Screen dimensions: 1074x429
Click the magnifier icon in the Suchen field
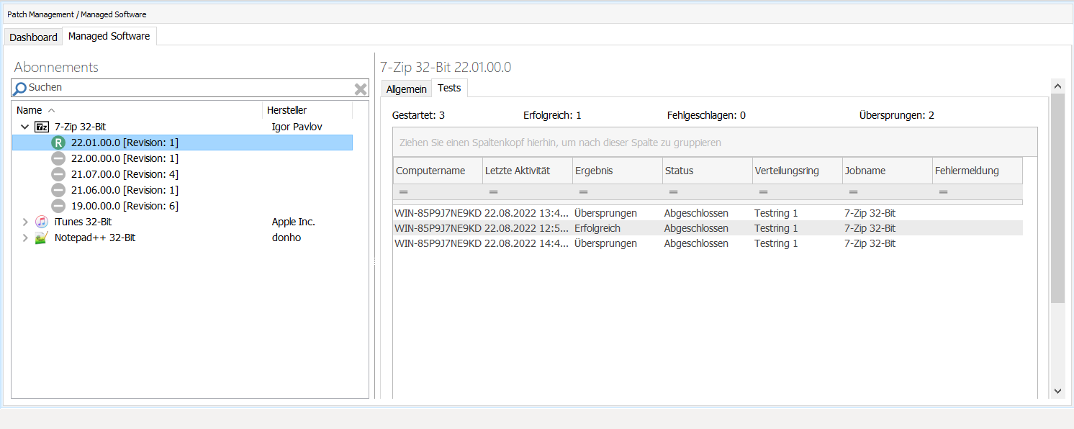[x=19, y=88]
